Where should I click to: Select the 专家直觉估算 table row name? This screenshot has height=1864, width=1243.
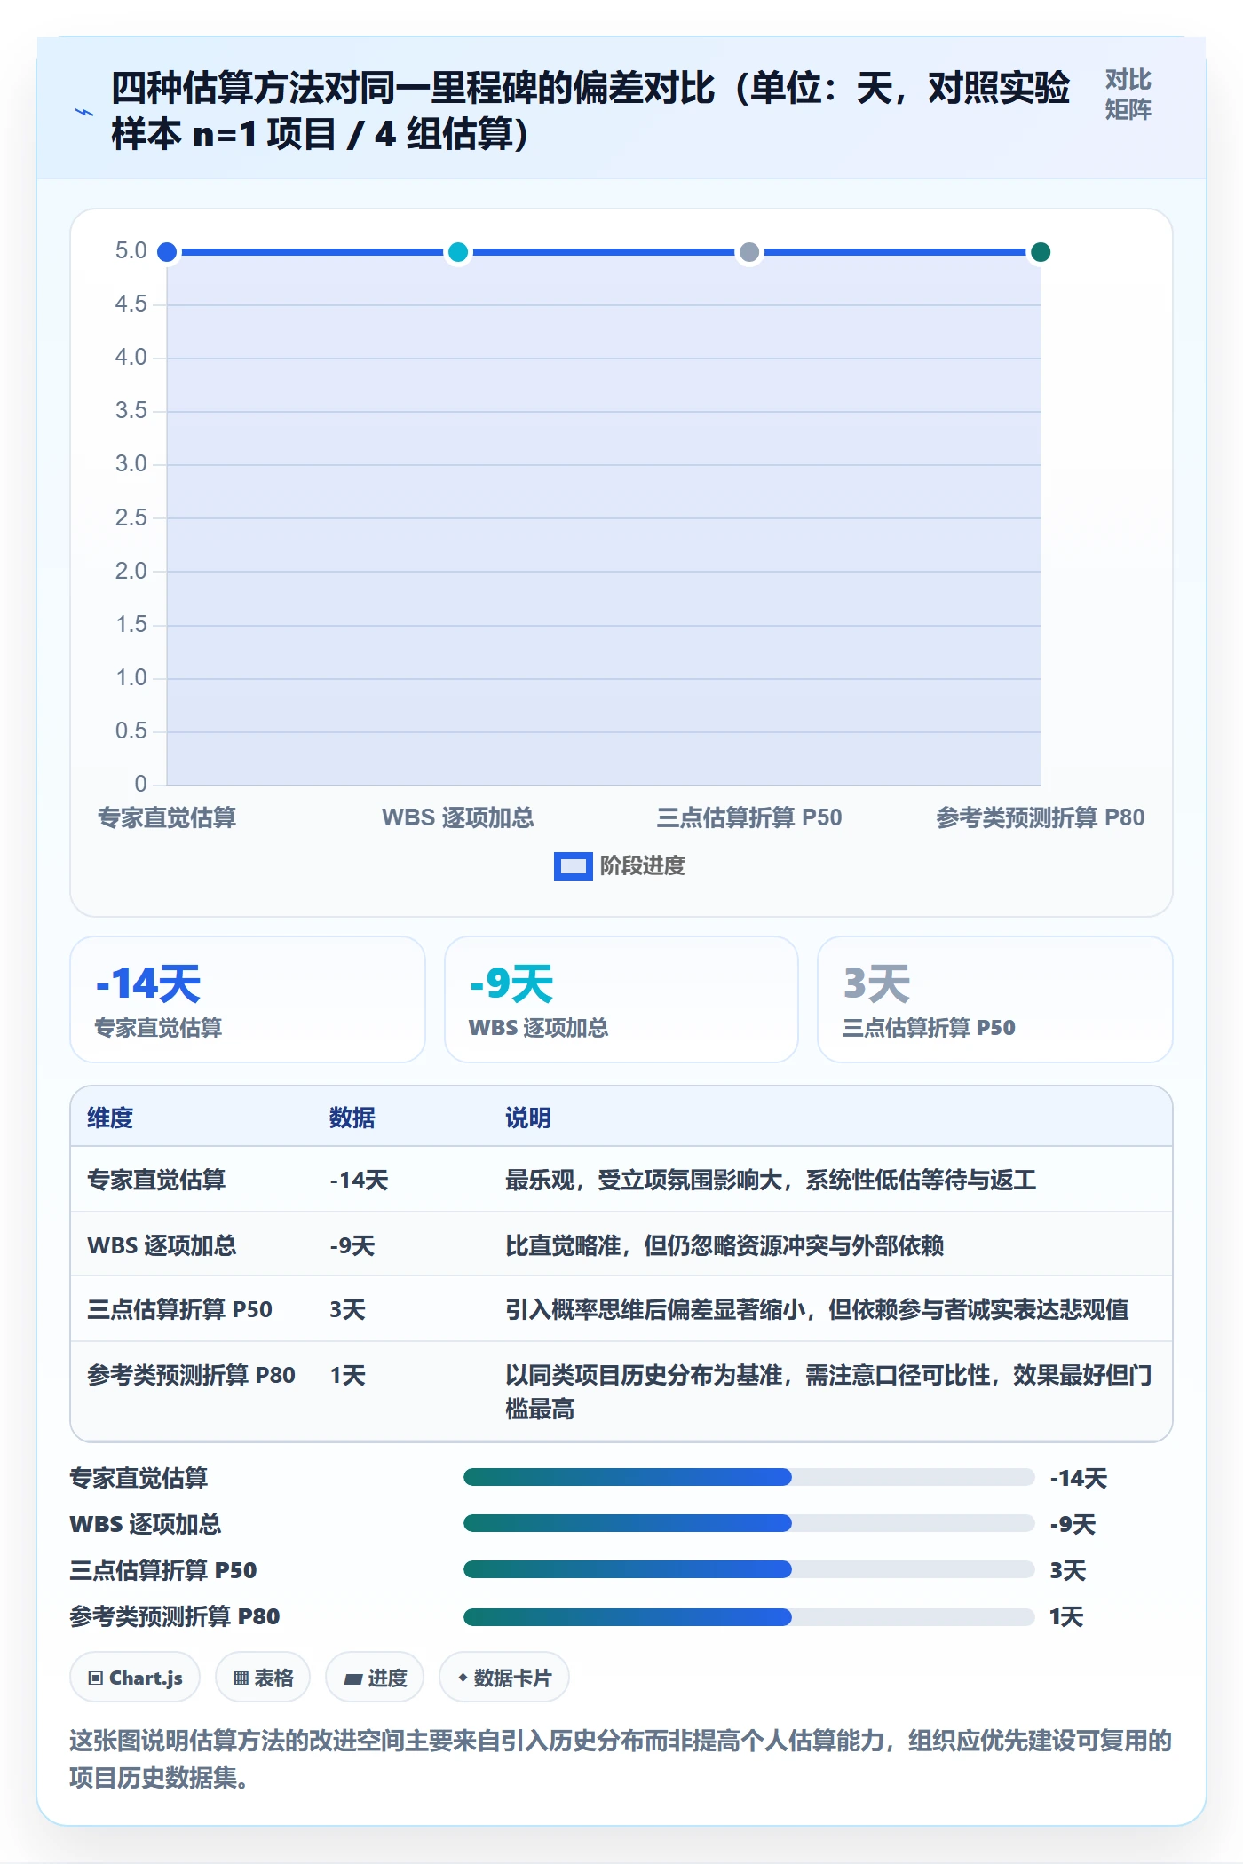click(x=156, y=1180)
